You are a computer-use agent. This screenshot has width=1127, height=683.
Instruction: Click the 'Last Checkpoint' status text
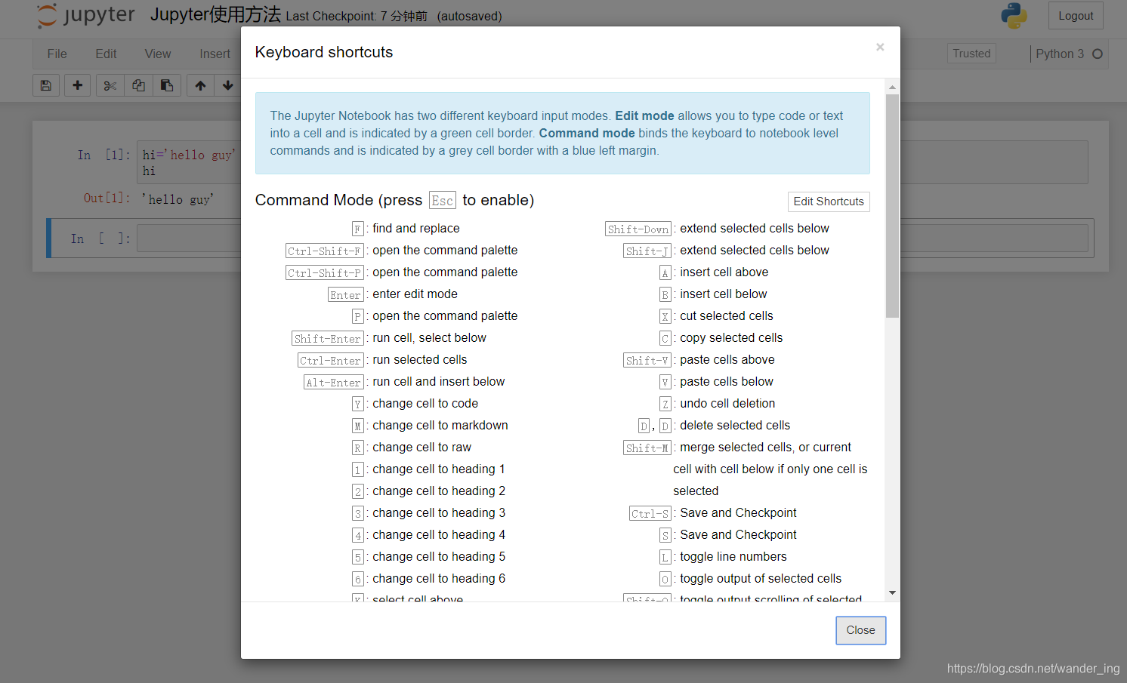coord(356,16)
